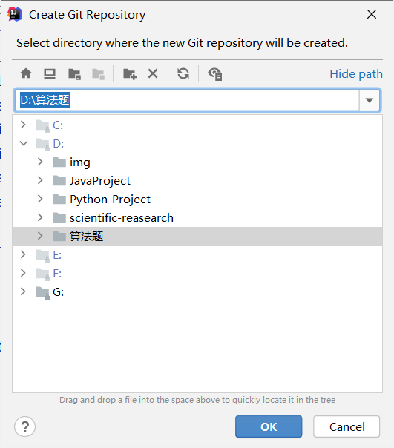Toggle showing hidden files and directories
The width and height of the screenshot is (394, 448).
[215, 73]
